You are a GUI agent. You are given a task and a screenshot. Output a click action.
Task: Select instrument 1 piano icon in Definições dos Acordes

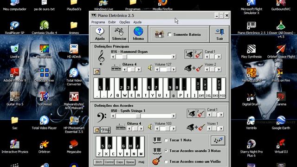pyautogui.click(x=191, y=113)
